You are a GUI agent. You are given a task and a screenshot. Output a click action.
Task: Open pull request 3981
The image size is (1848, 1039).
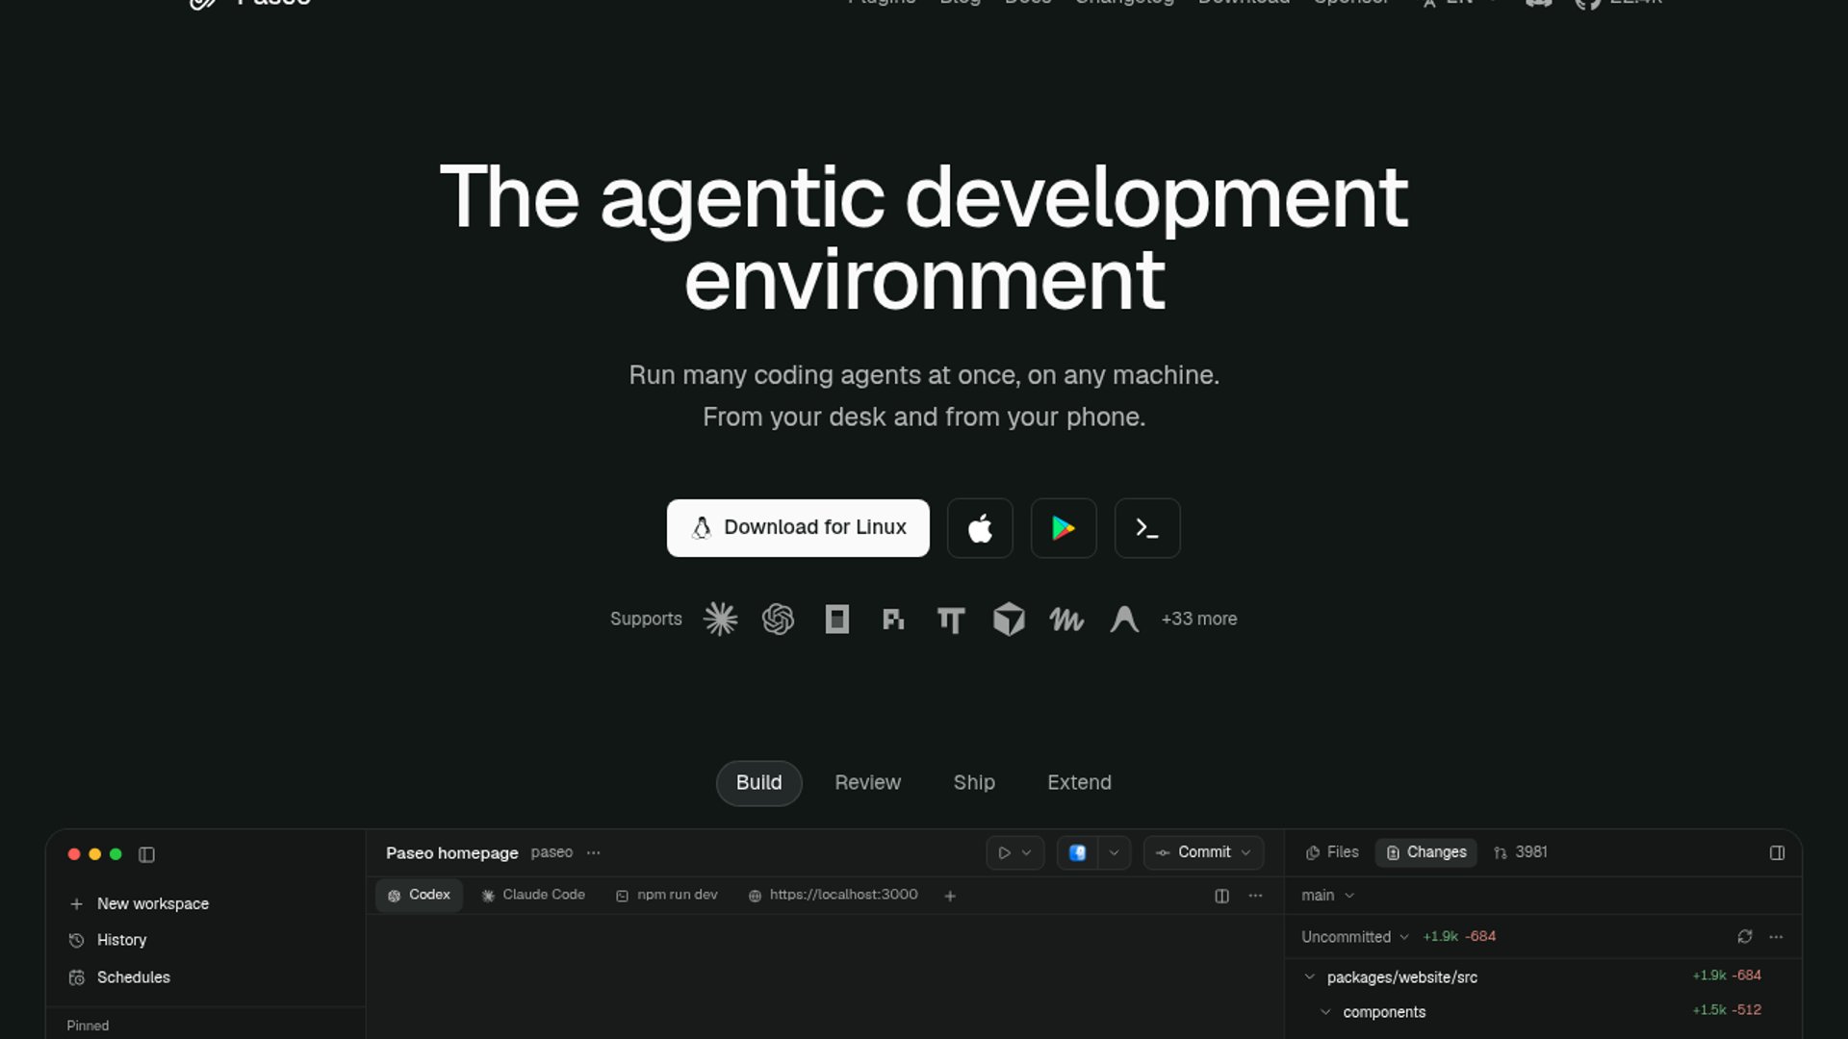tap(1520, 852)
